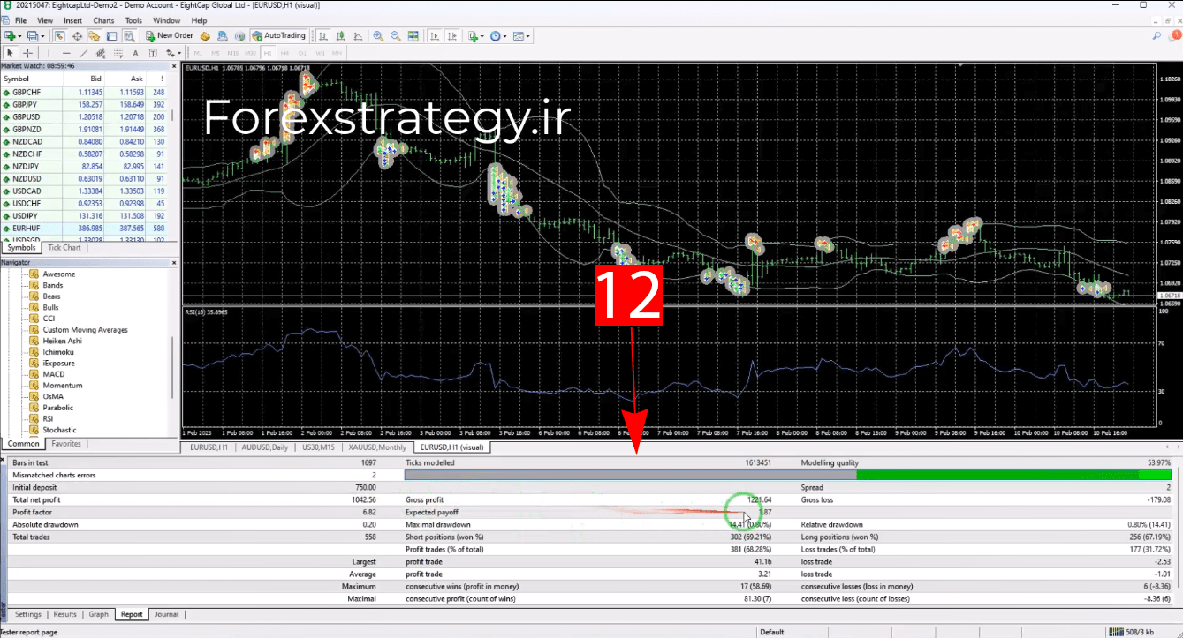This screenshot has width=1183, height=638.
Task: Select the Crosshair tool
Action: pyautogui.click(x=27, y=53)
